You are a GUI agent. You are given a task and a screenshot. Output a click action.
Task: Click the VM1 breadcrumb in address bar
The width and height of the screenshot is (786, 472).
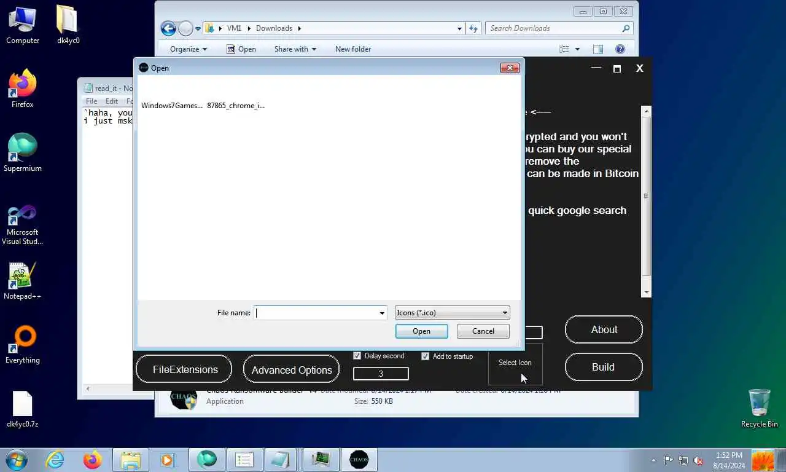(234, 28)
